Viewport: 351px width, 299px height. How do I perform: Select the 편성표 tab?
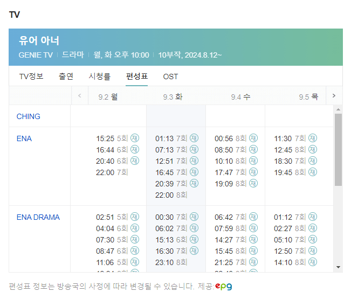tap(137, 77)
